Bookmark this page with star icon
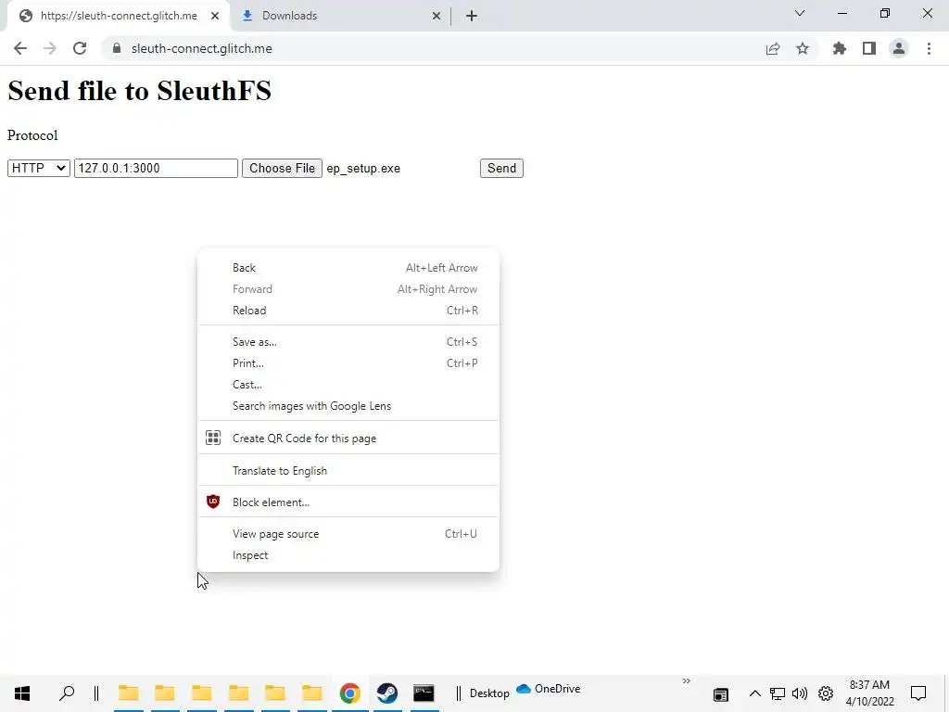 803,48
